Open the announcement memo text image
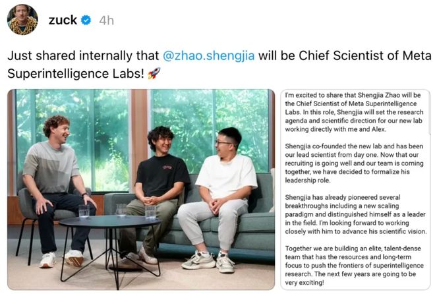This screenshot has width=435, height=294. click(356, 190)
